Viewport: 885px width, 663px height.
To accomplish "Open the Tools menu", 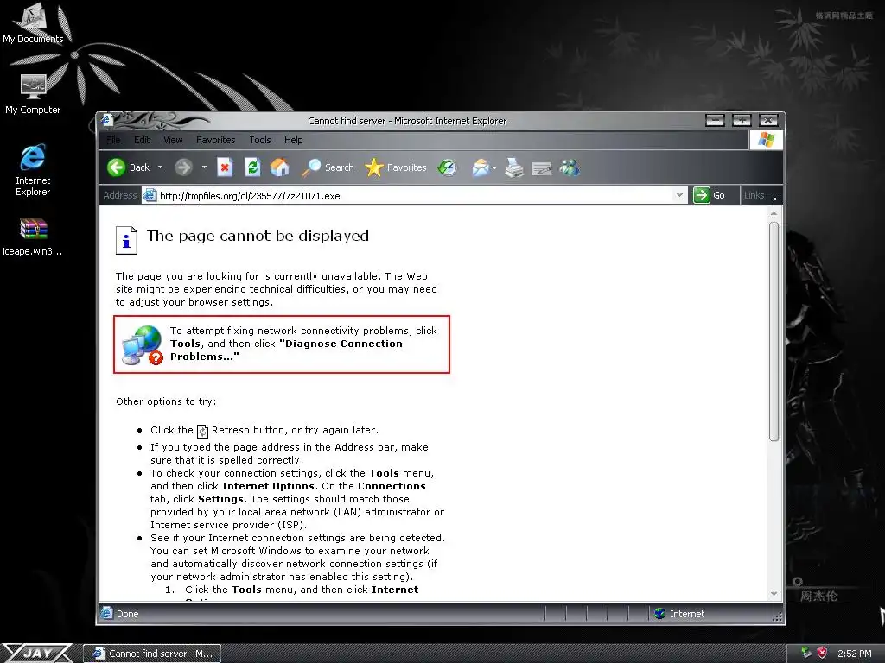I will tap(260, 140).
